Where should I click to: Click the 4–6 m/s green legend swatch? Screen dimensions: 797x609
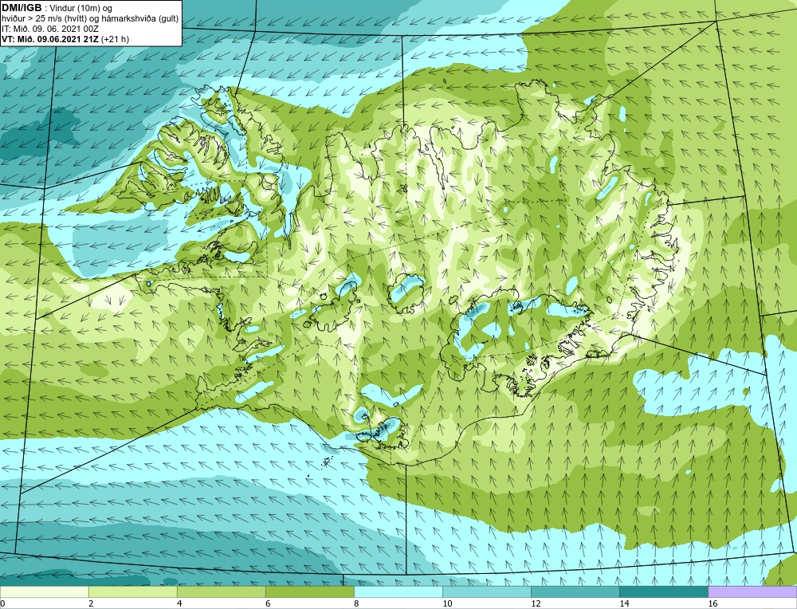tap(221, 591)
